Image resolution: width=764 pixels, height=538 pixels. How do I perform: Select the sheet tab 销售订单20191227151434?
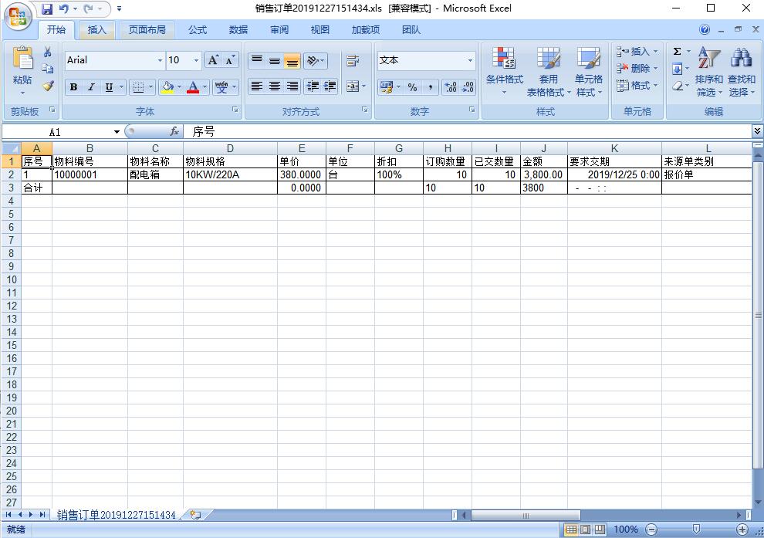click(116, 515)
